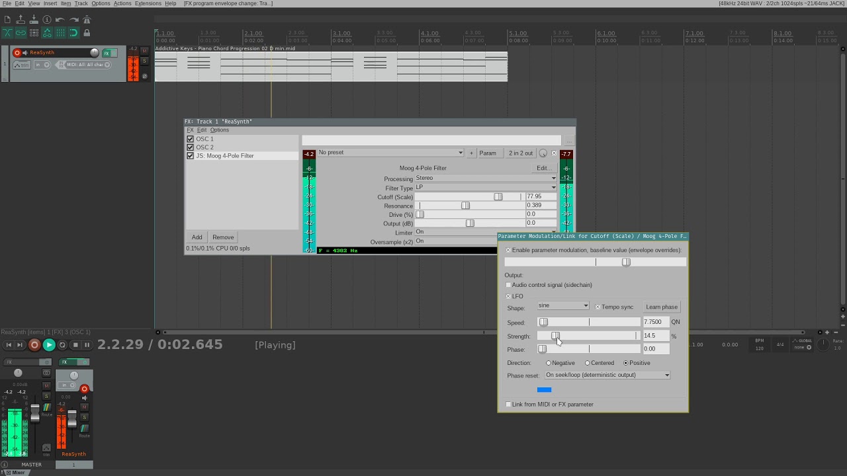This screenshot has height=476, width=847.
Task: Open trim envelope button on ReaSynth track
Action: tap(23, 65)
